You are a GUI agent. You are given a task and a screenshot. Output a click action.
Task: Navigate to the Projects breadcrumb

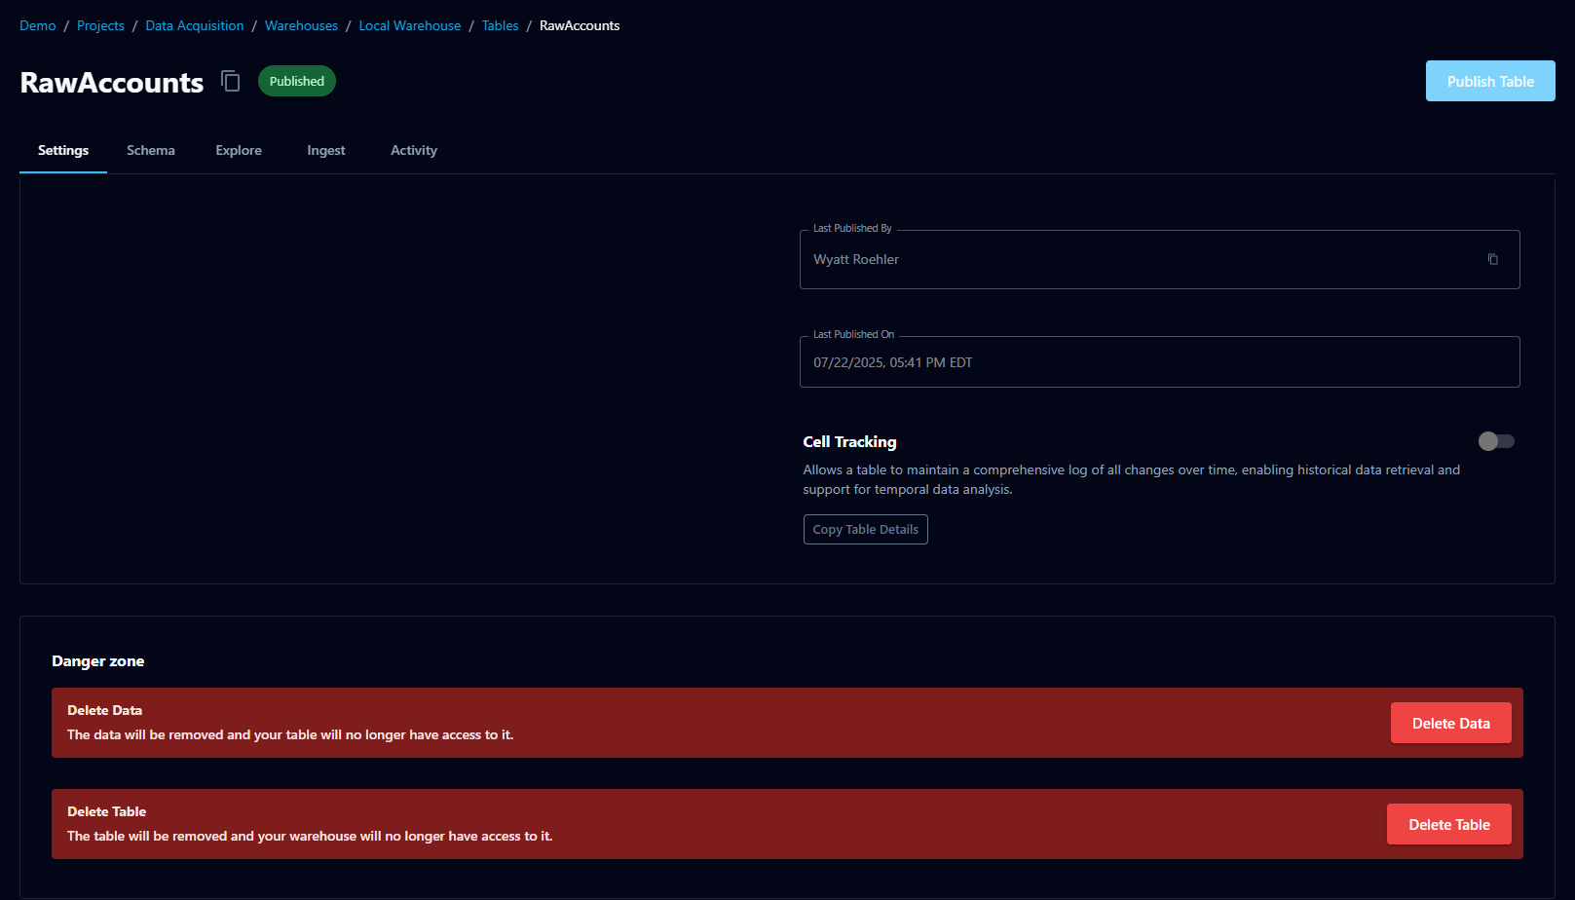[x=100, y=25]
